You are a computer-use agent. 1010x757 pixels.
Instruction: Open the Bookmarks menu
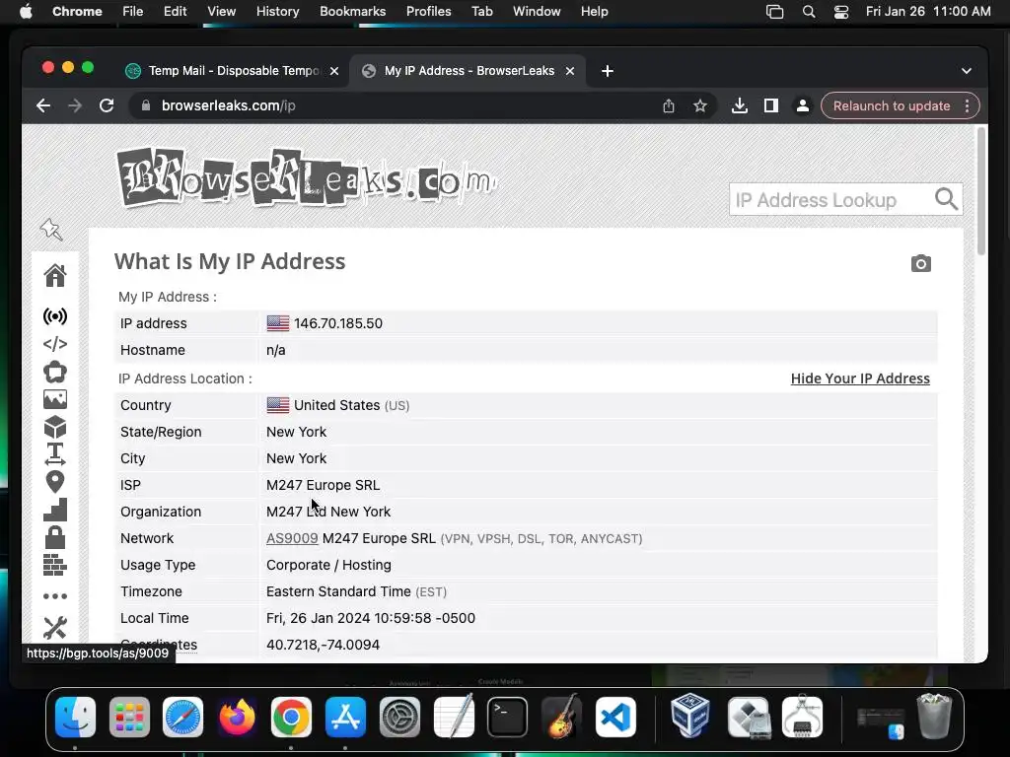[x=353, y=12]
